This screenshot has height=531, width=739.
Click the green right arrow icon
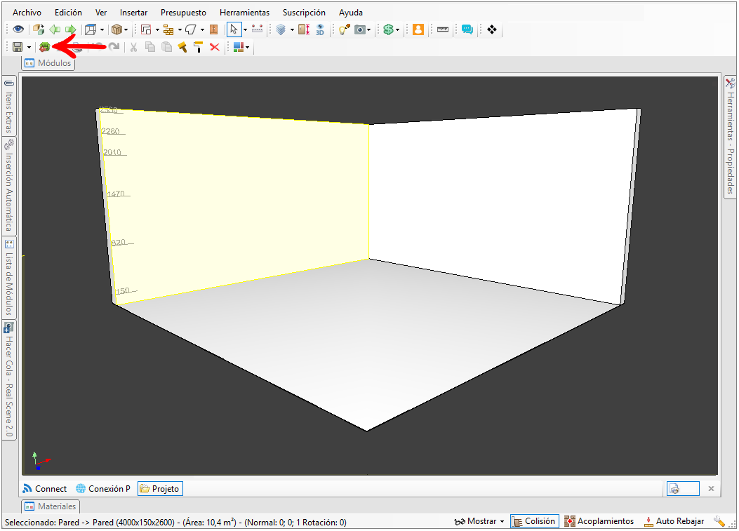pos(70,29)
